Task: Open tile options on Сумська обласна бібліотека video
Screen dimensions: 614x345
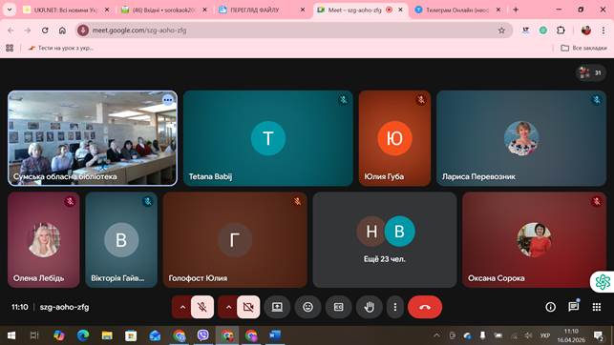Action: click(168, 100)
